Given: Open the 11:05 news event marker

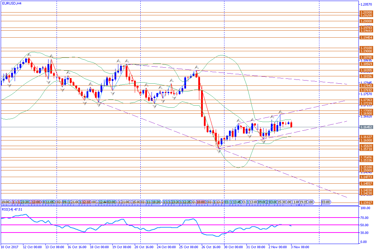Looking at the screenshot, I should 50,202.
